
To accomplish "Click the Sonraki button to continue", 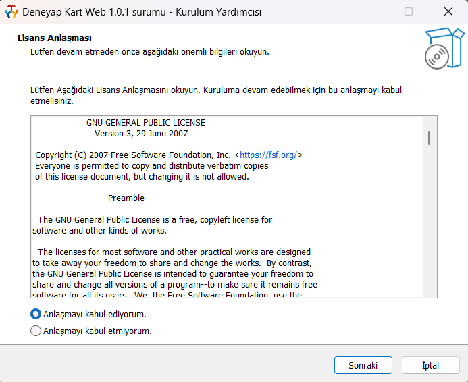I will pyautogui.click(x=363, y=365).
